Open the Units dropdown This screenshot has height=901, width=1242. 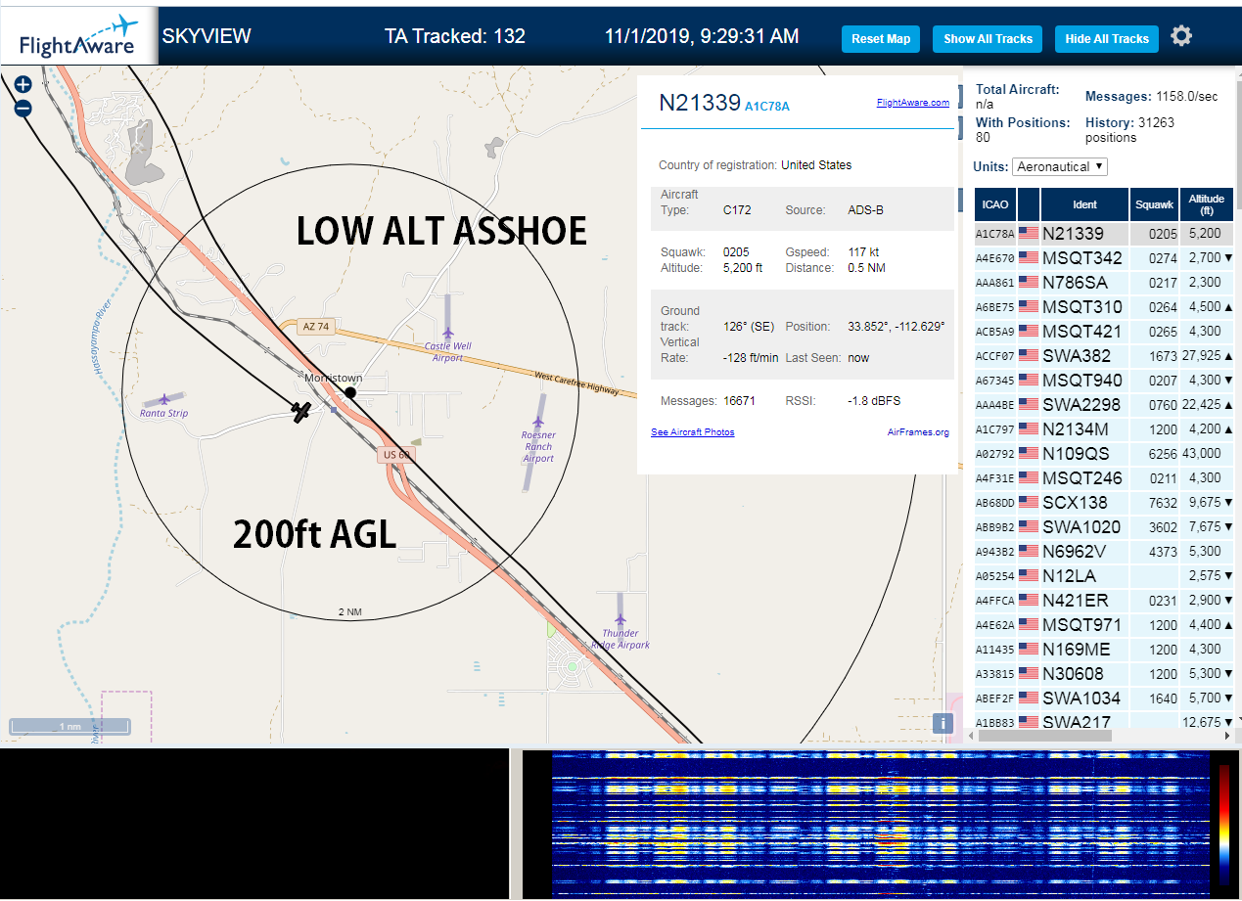click(x=1060, y=166)
